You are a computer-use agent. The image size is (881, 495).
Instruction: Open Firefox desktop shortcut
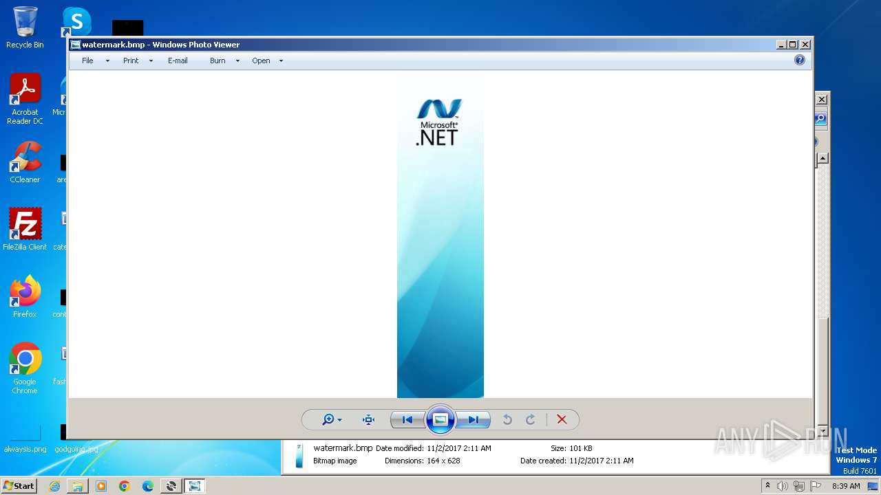pos(25,296)
